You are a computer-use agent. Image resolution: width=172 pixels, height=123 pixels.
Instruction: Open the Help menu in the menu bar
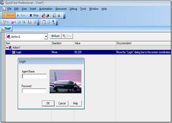point(104,9)
